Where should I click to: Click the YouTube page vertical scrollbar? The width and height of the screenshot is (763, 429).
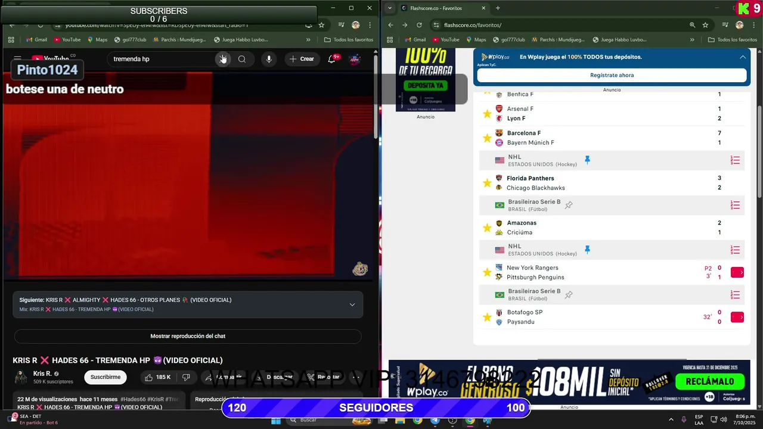(x=376, y=98)
